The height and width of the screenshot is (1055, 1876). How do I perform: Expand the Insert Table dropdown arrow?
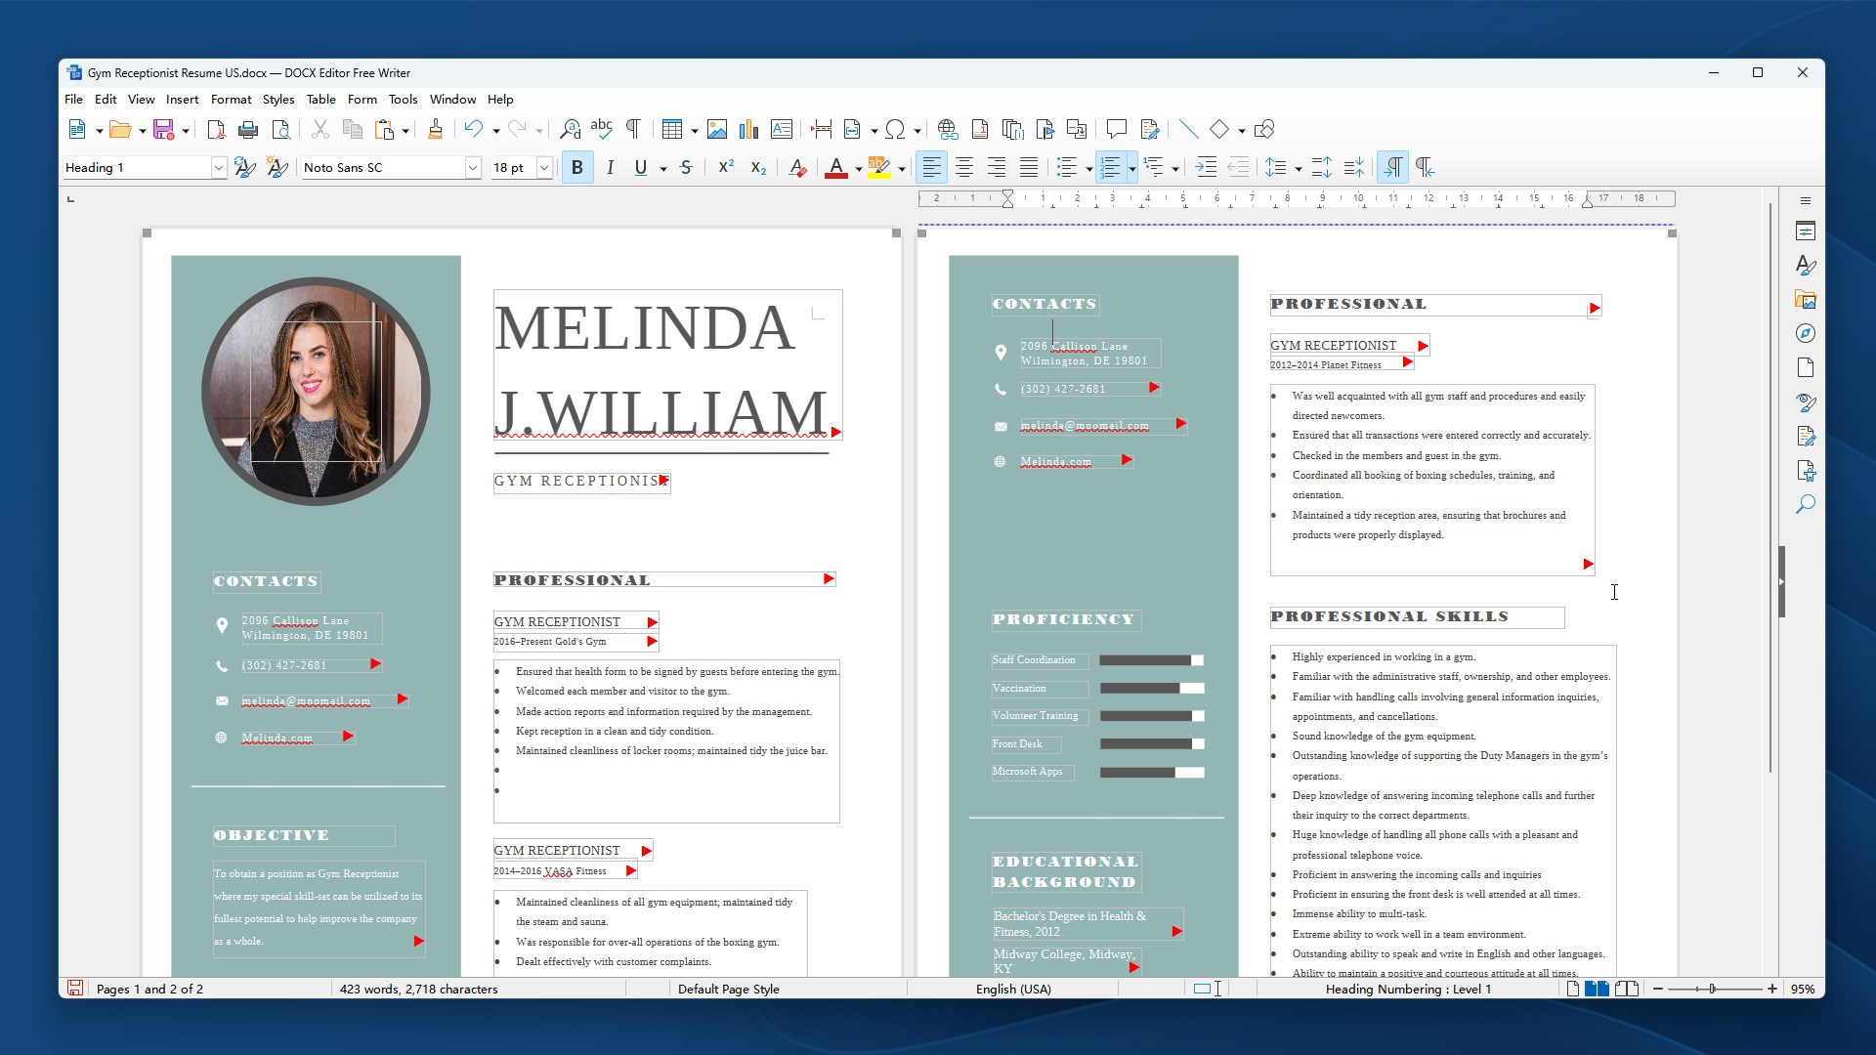(x=695, y=130)
